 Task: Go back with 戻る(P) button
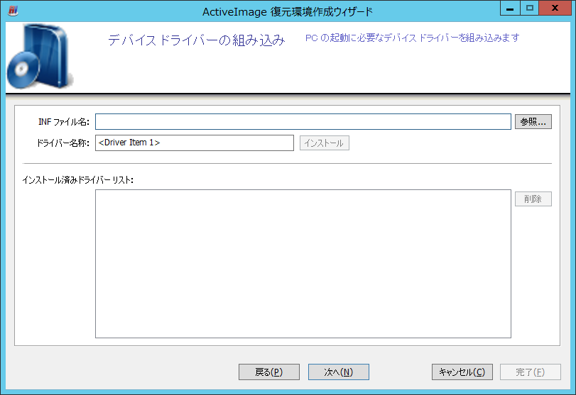(269, 372)
